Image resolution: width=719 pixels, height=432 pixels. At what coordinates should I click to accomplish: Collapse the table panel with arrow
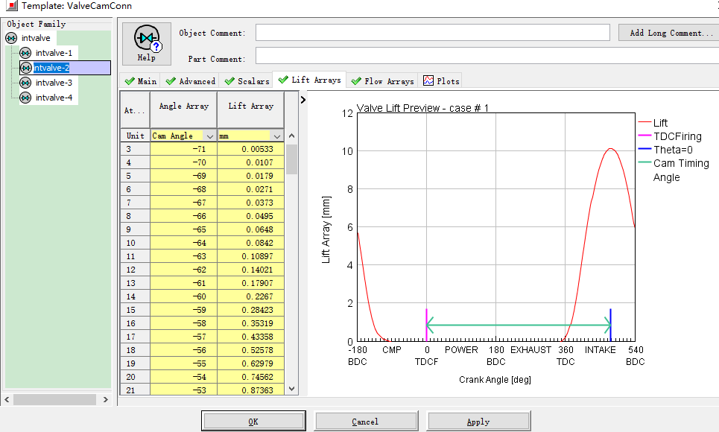click(x=303, y=99)
